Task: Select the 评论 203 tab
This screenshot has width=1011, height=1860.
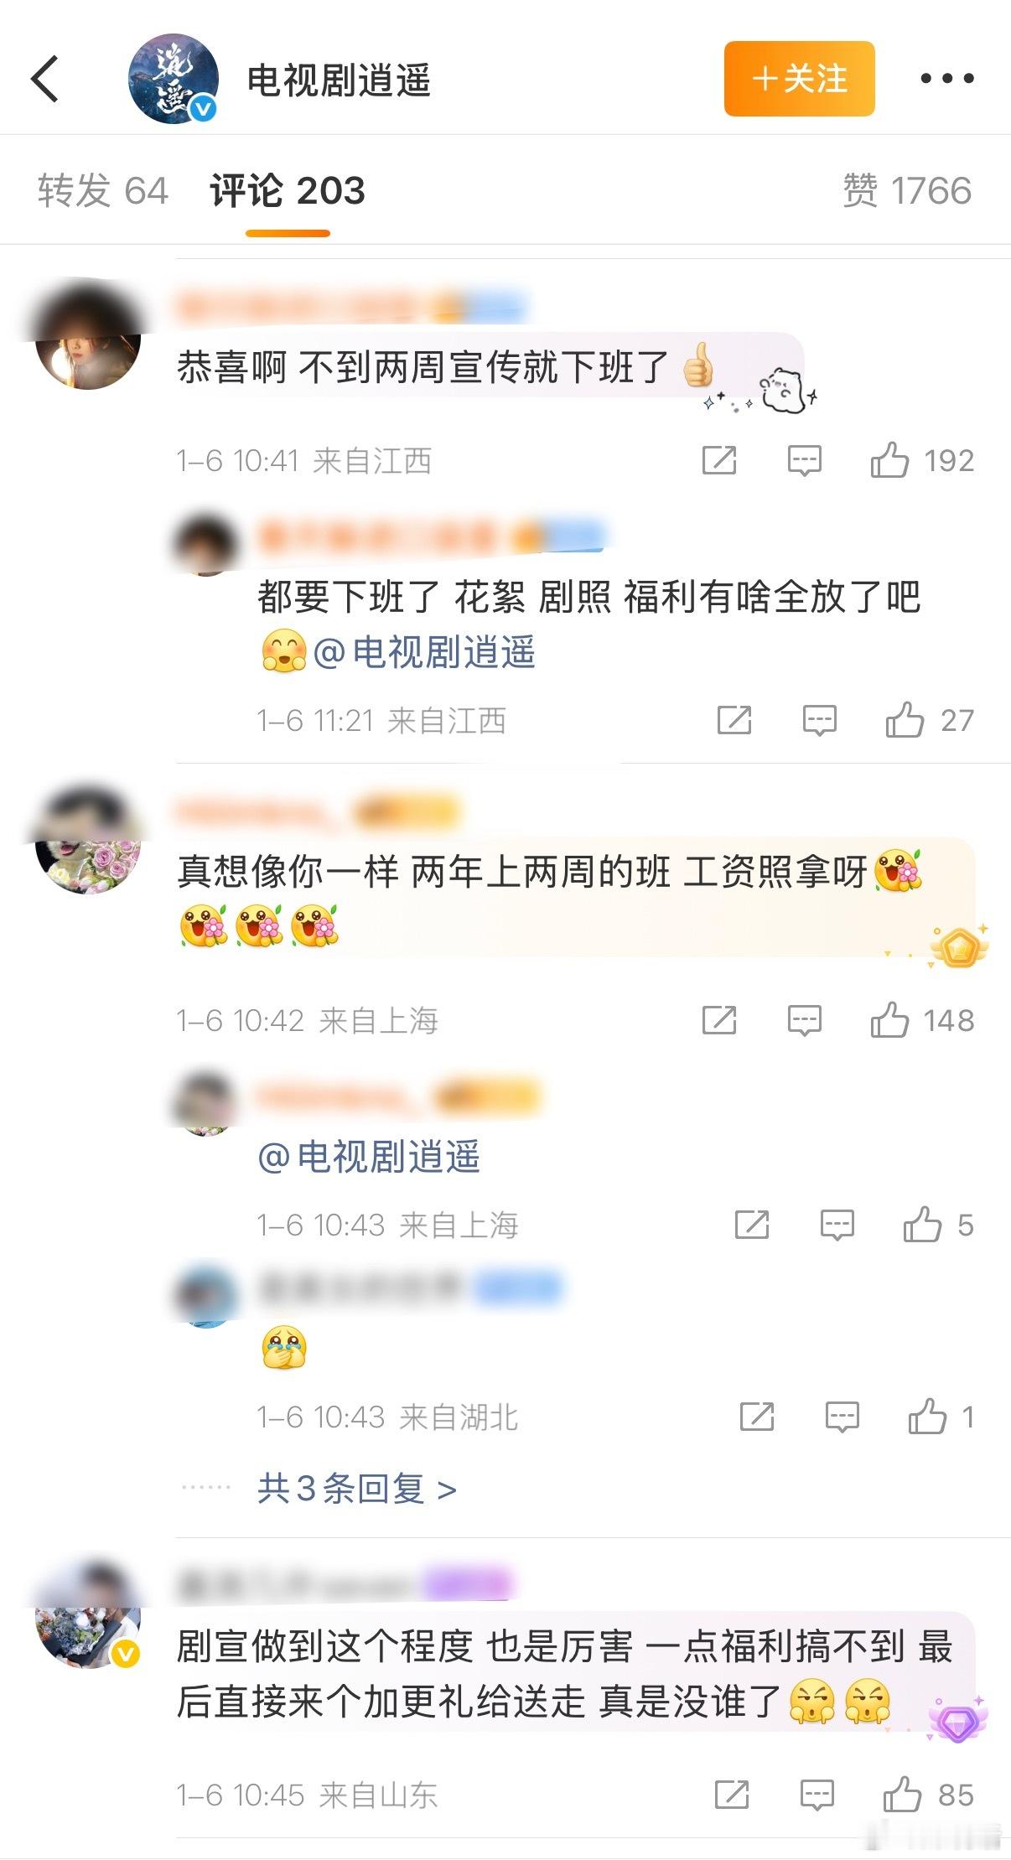Action: 288,190
